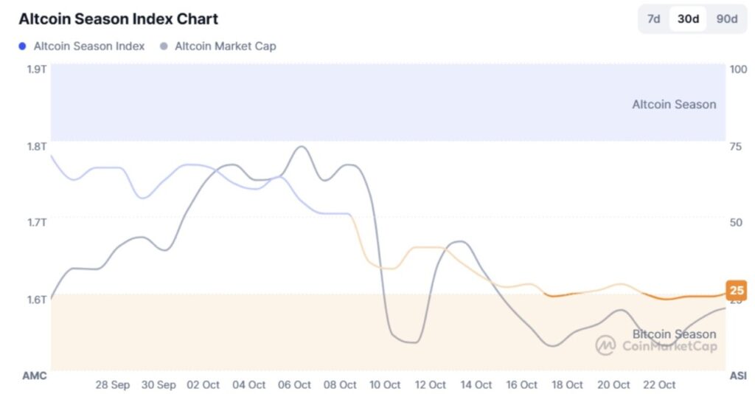Toggle the Altcoin Season Index legend dot

(x=23, y=46)
